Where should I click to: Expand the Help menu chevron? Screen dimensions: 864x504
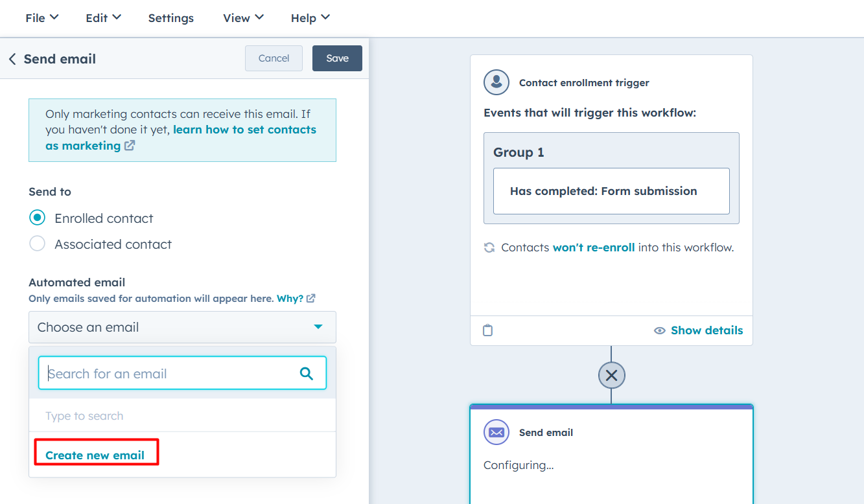325,17
